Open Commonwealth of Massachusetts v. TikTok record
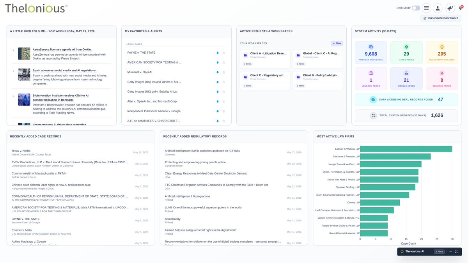This screenshot has width=468, height=263. [x=39, y=173]
